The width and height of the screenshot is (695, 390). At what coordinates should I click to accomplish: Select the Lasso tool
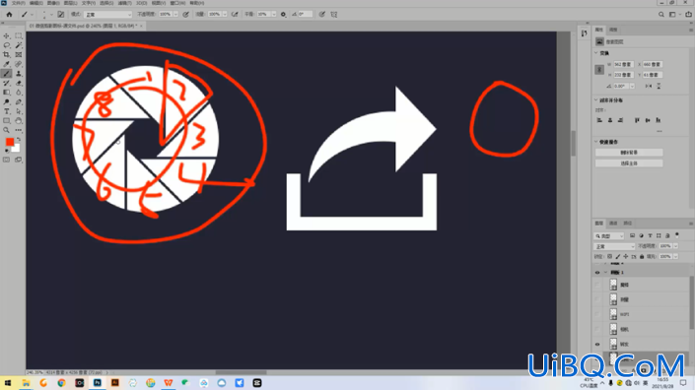6,45
